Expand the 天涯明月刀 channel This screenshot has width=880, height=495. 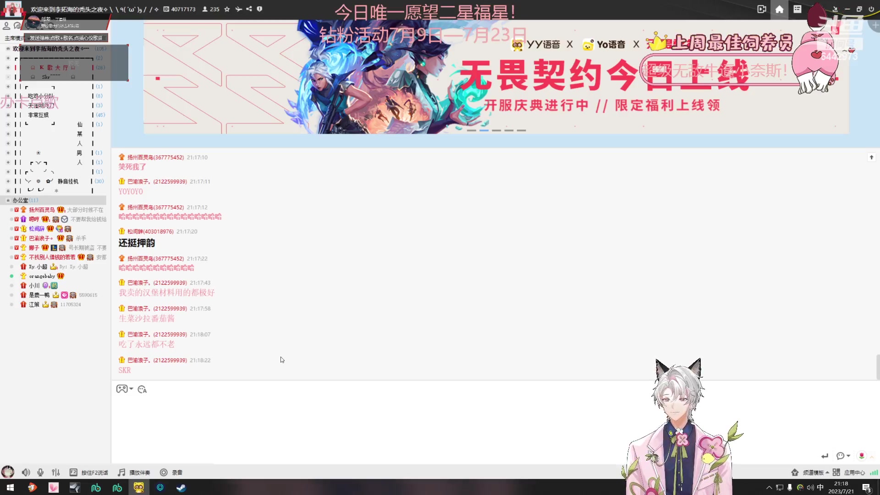tap(8, 105)
